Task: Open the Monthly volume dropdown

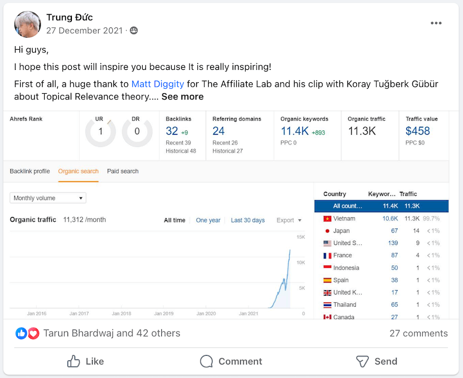Action: point(48,198)
